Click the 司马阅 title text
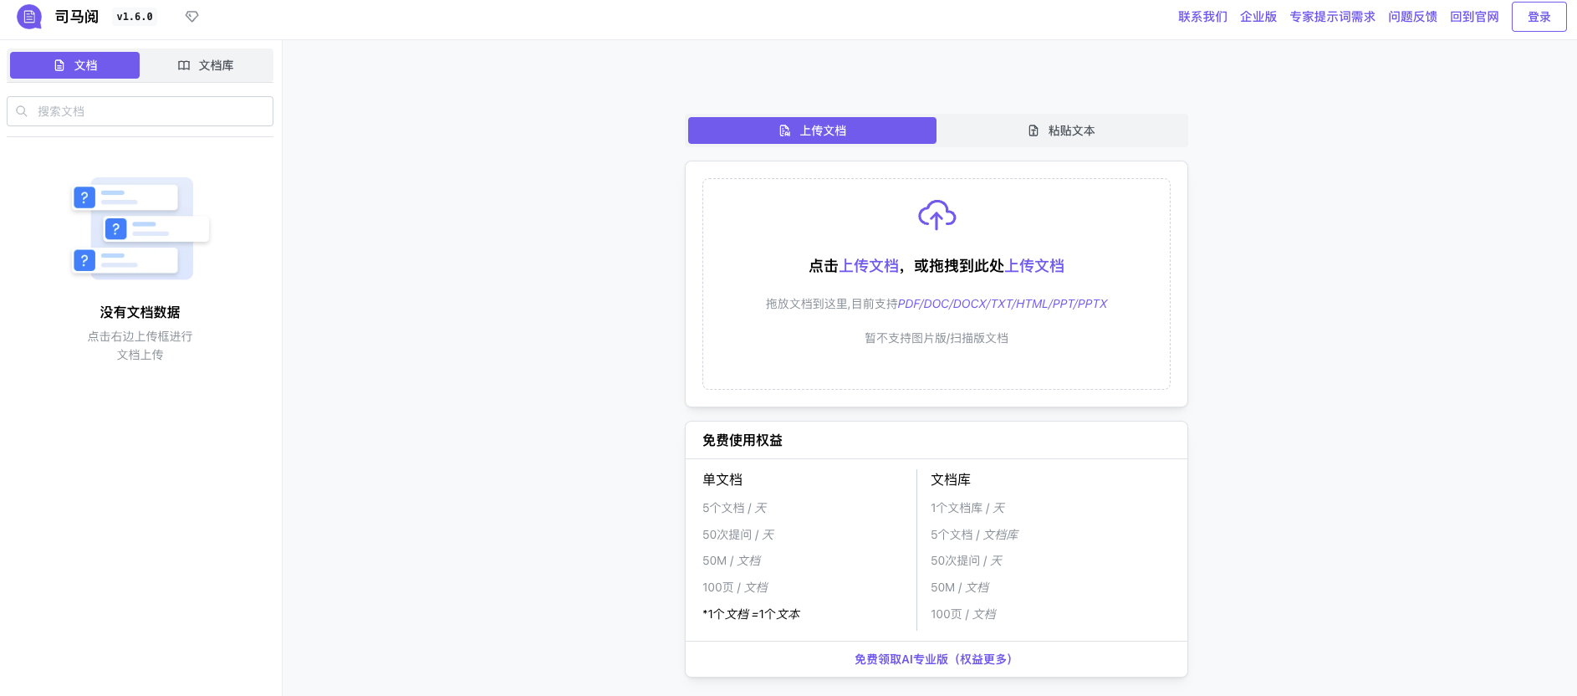Viewport: 1577px width, 696px height. pos(77,17)
